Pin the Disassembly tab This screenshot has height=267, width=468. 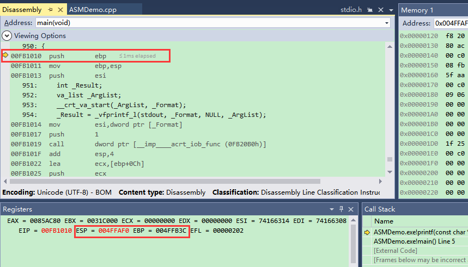pos(50,10)
